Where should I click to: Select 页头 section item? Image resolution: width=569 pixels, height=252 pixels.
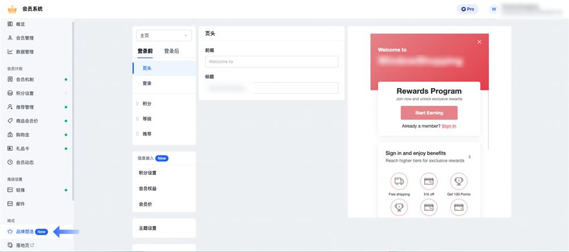click(164, 68)
